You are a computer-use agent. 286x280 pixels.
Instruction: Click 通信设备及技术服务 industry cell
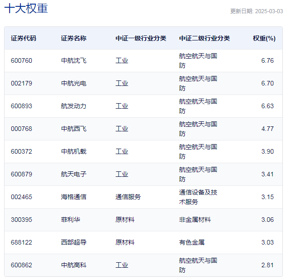[x=198, y=197]
